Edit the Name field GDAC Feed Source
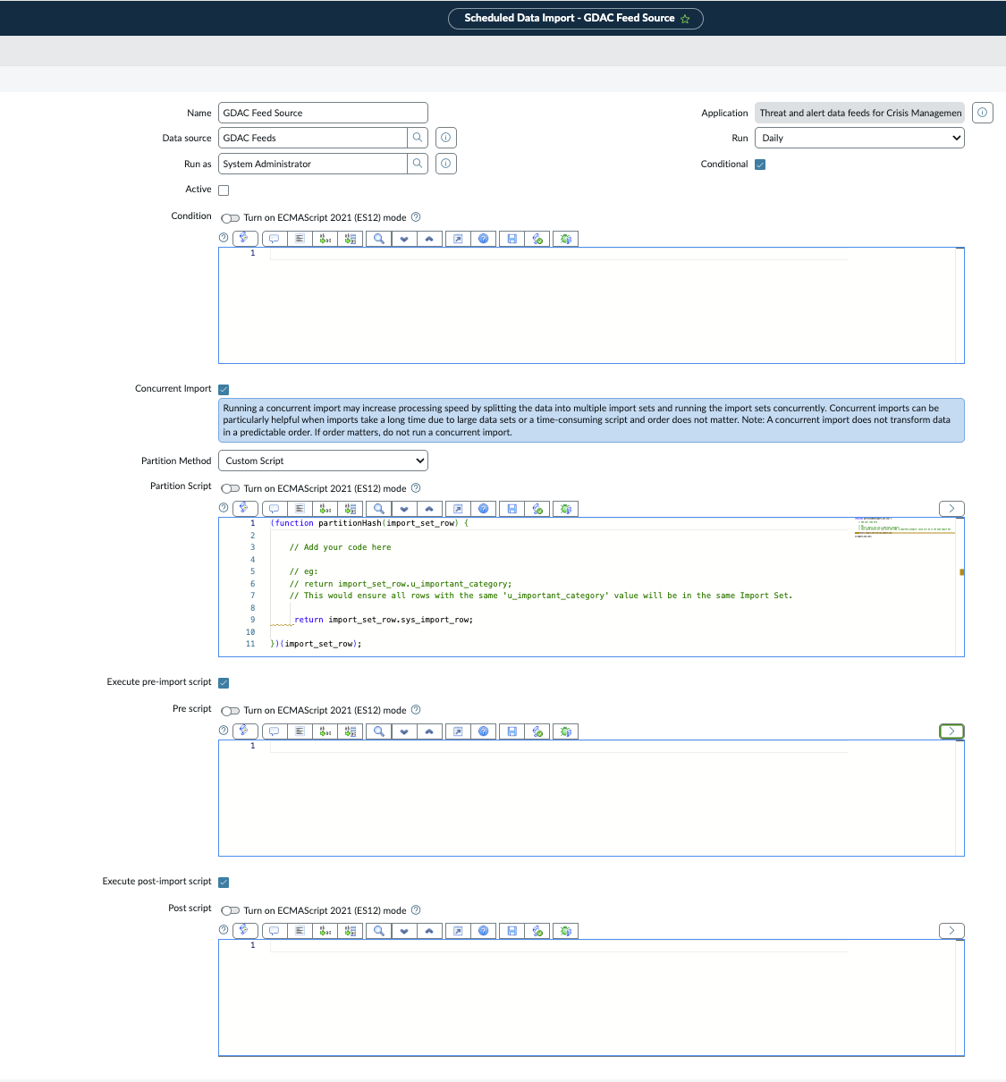The height and width of the screenshot is (1082, 1006). click(323, 113)
